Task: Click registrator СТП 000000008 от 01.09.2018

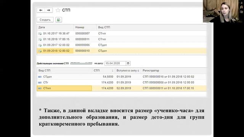Action: coord(169,82)
